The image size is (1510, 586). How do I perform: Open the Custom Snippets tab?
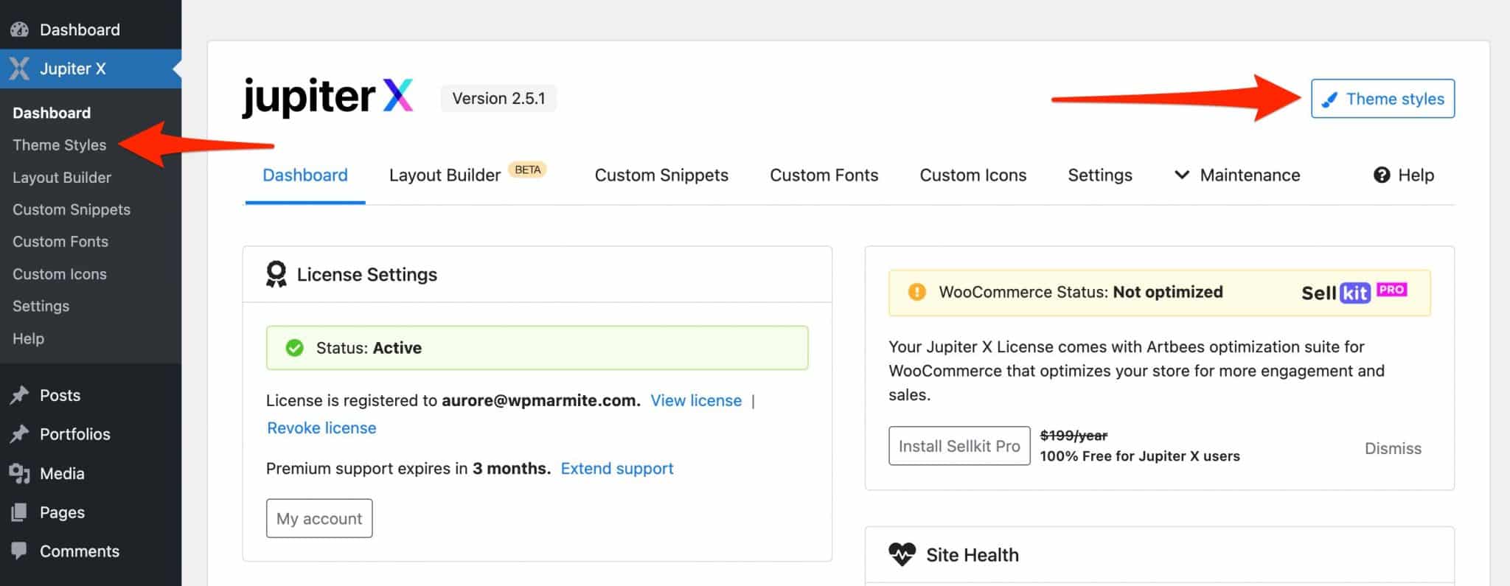click(x=661, y=175)
